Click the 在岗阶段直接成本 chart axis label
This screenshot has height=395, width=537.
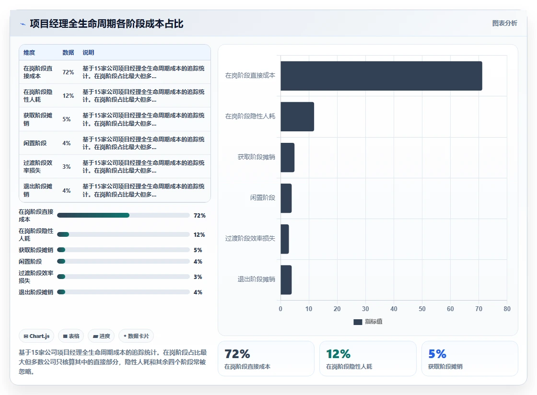[250, 76]
